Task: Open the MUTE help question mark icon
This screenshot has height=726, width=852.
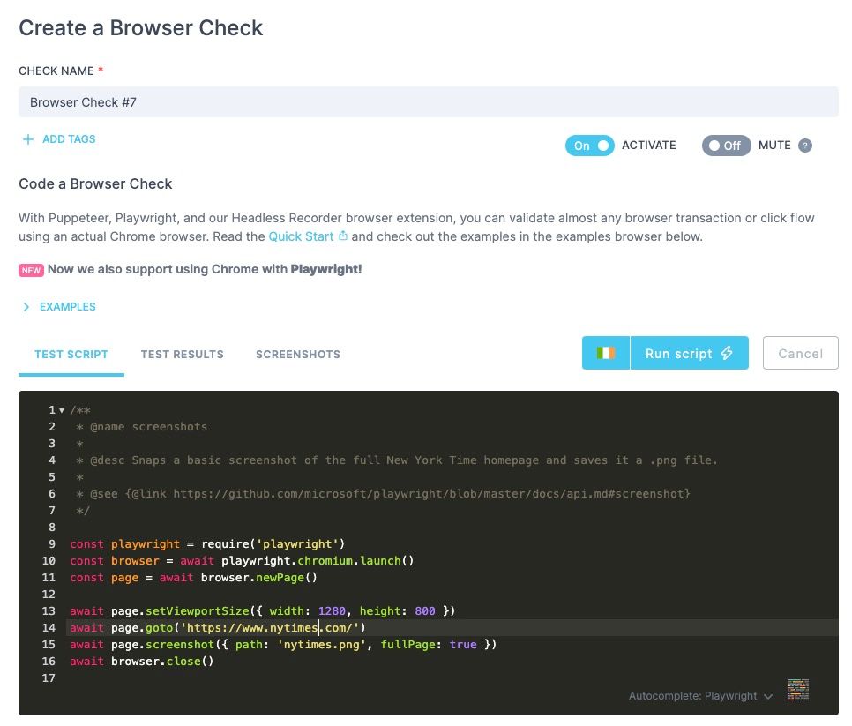Action: click(x=807, y=146)
